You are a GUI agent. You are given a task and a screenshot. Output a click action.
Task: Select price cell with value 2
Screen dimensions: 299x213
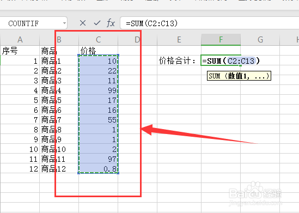(98, 149)
